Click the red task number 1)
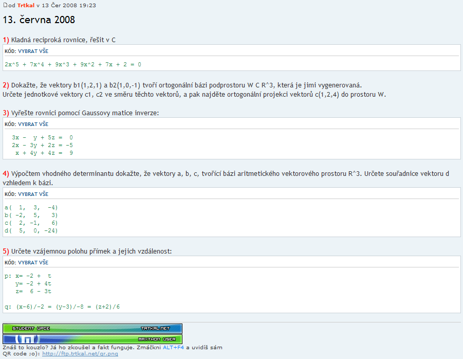 pos(6,40)
